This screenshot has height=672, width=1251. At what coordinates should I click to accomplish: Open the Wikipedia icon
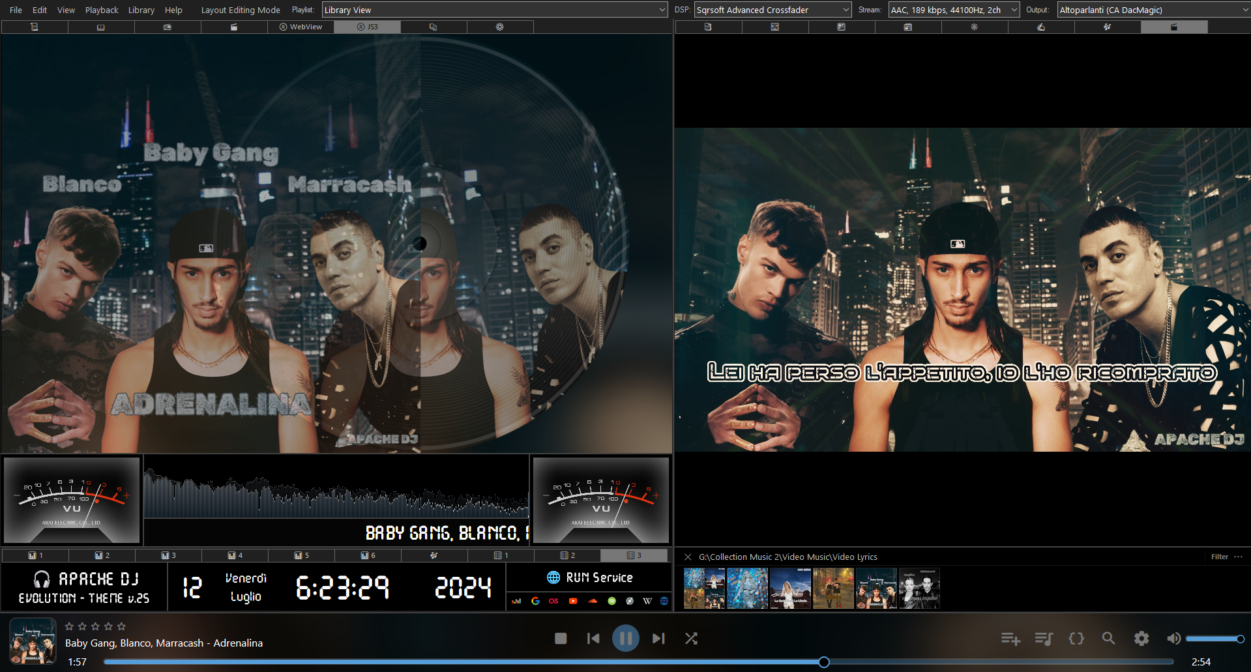click(647, 601)
